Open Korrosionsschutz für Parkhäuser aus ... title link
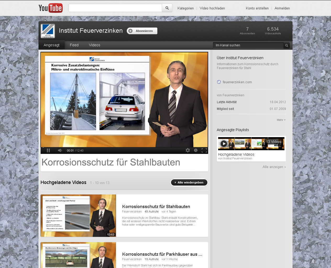The image size is (331, 268). coord(162,254)
